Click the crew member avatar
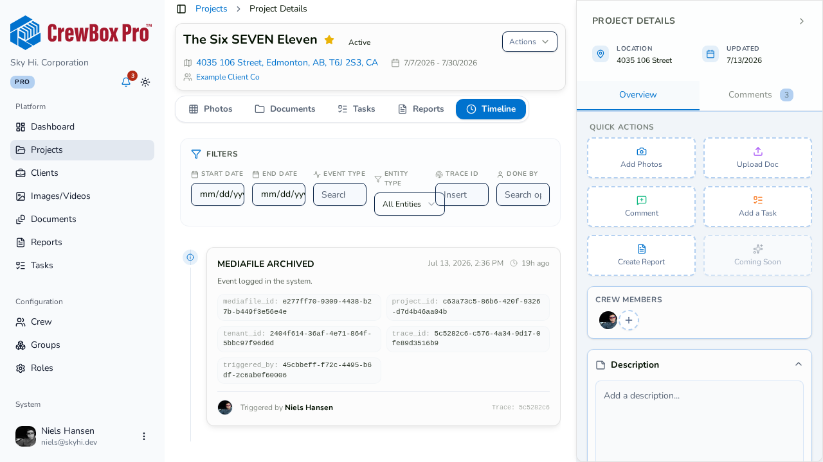 tap(608, 320)
